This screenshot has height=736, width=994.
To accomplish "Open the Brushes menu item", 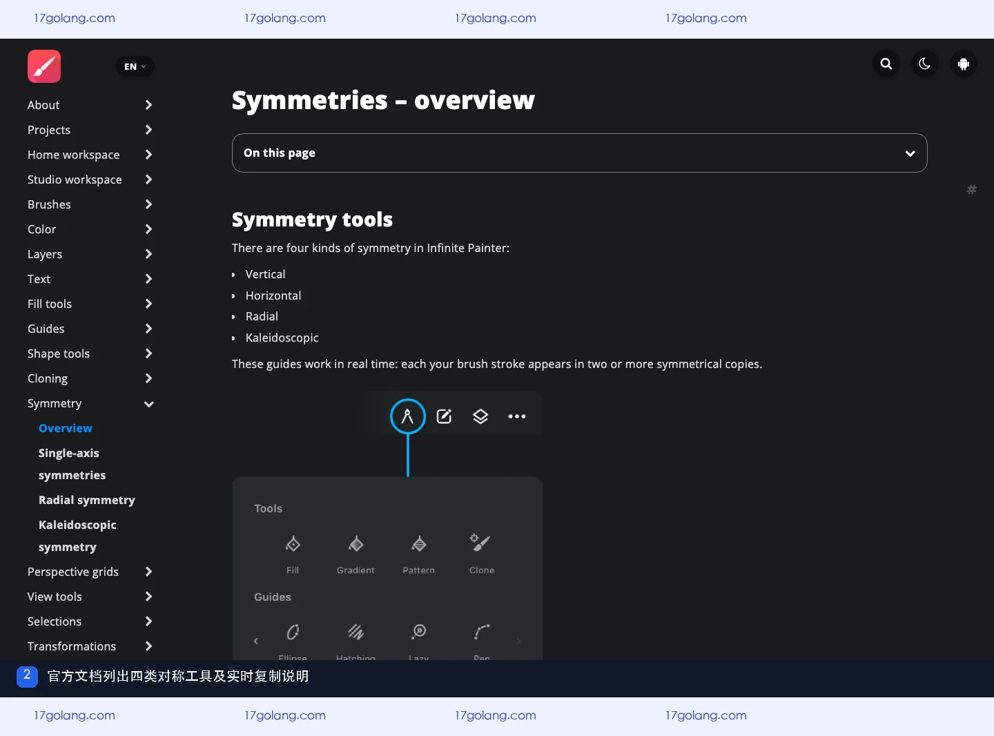I will (x=49, y=204).
